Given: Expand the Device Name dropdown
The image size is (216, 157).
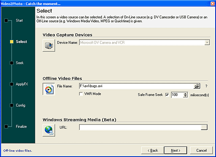Looking at the screenshot, I should [x=207, y=43].
